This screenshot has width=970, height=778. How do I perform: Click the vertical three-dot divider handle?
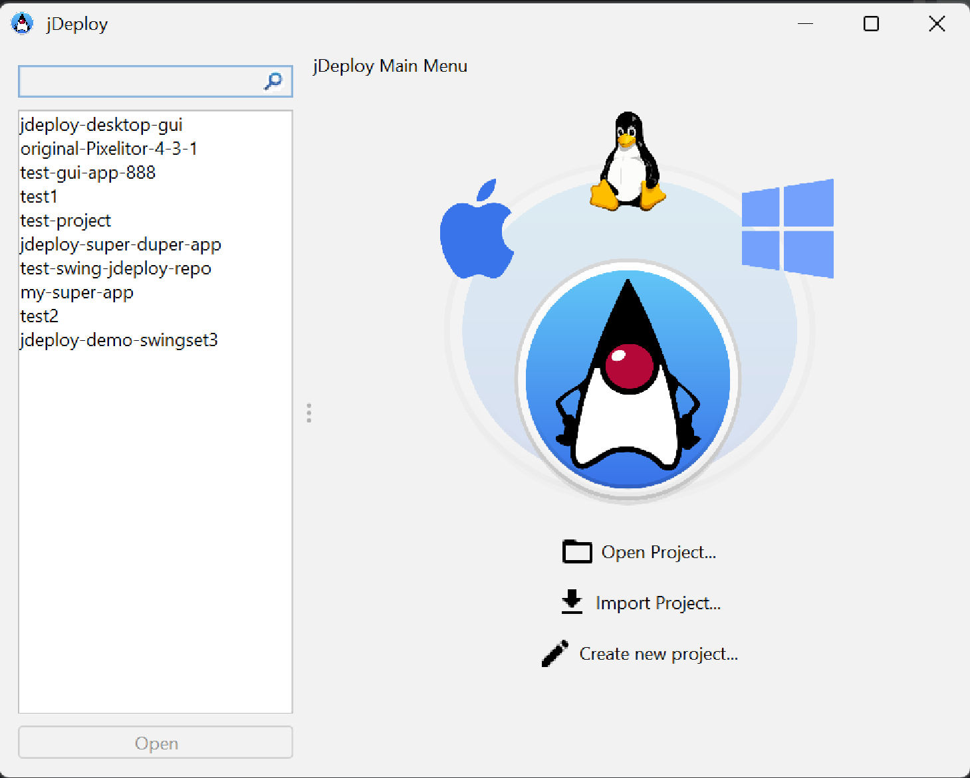pos(308,413)
